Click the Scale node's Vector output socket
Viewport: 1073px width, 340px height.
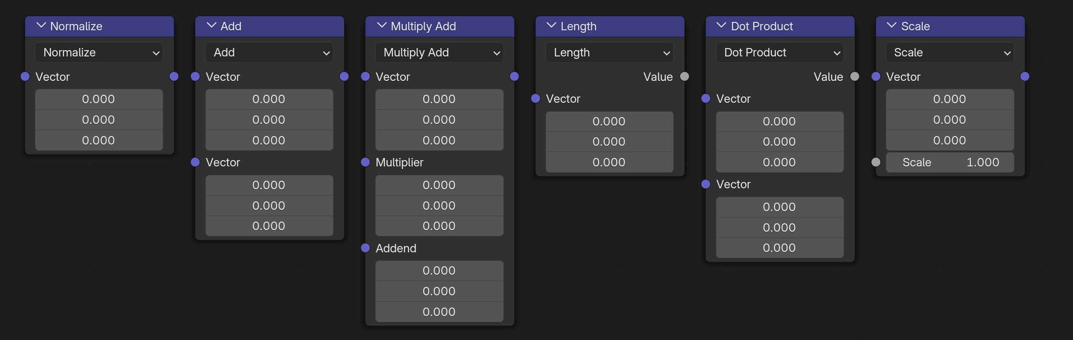pyautogui.click(x=1025, y=77)
